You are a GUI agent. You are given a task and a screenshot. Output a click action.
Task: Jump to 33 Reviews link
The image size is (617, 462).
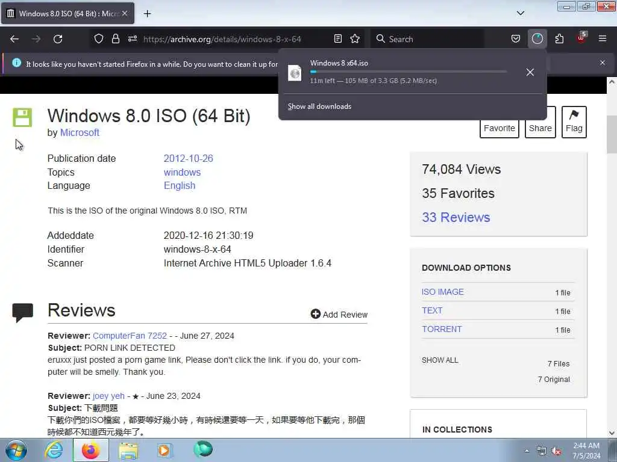pos(456,217)
